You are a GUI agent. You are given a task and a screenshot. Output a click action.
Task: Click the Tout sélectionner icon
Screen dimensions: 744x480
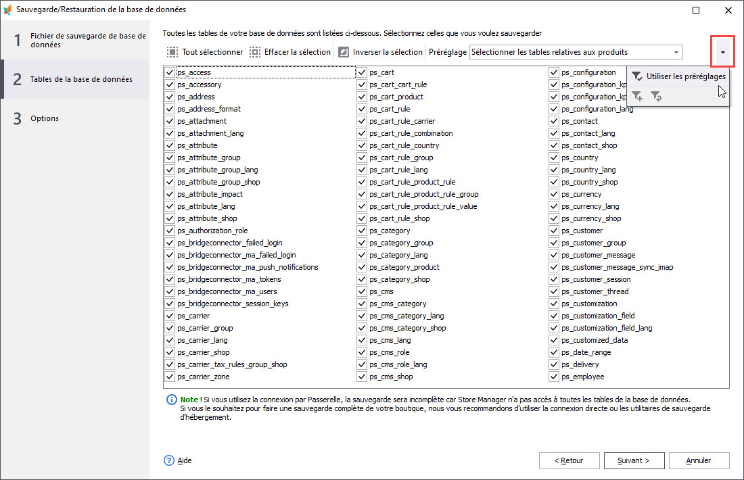coord(172,51)
